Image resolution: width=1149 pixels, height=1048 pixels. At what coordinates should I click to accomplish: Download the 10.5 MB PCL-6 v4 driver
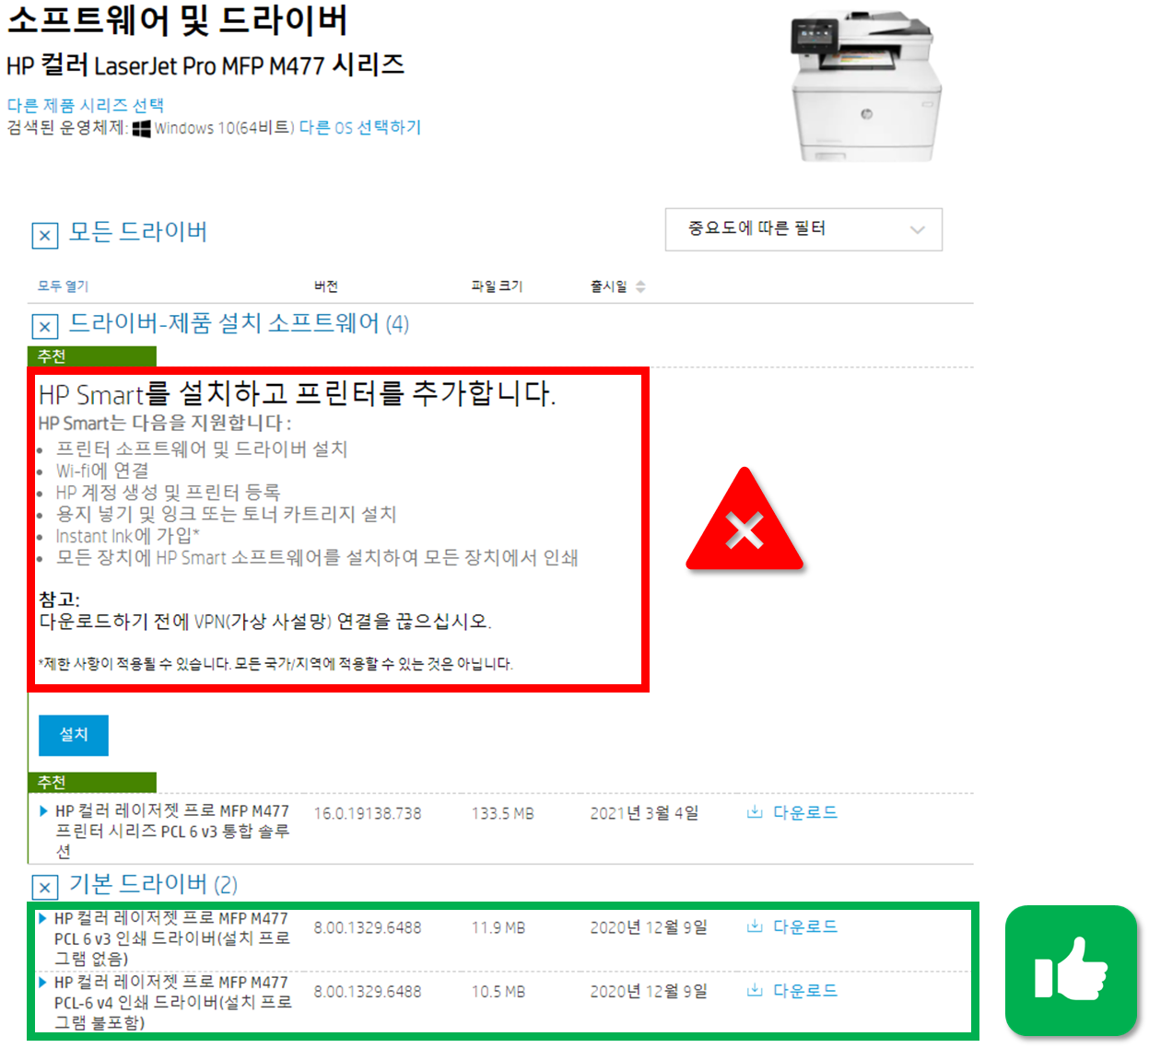(793, 991)
